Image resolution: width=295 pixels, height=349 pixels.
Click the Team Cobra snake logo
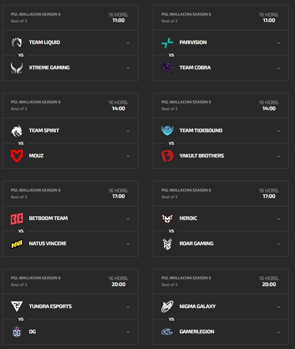[x=167, y=68]
